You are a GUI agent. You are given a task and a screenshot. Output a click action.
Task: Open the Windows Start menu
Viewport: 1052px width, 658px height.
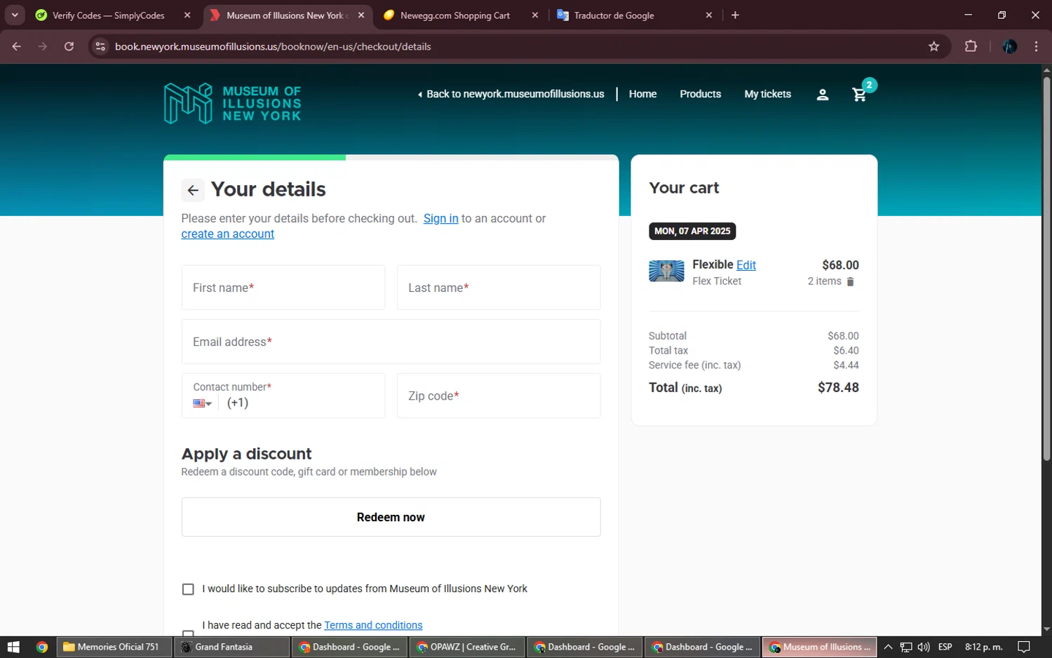tap(13, 647)
